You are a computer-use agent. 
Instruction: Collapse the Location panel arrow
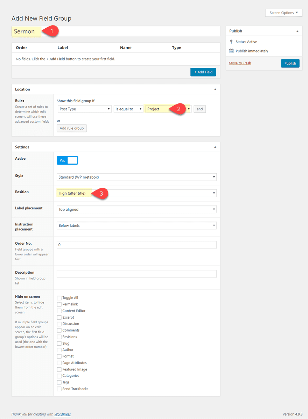click(215, 89)
